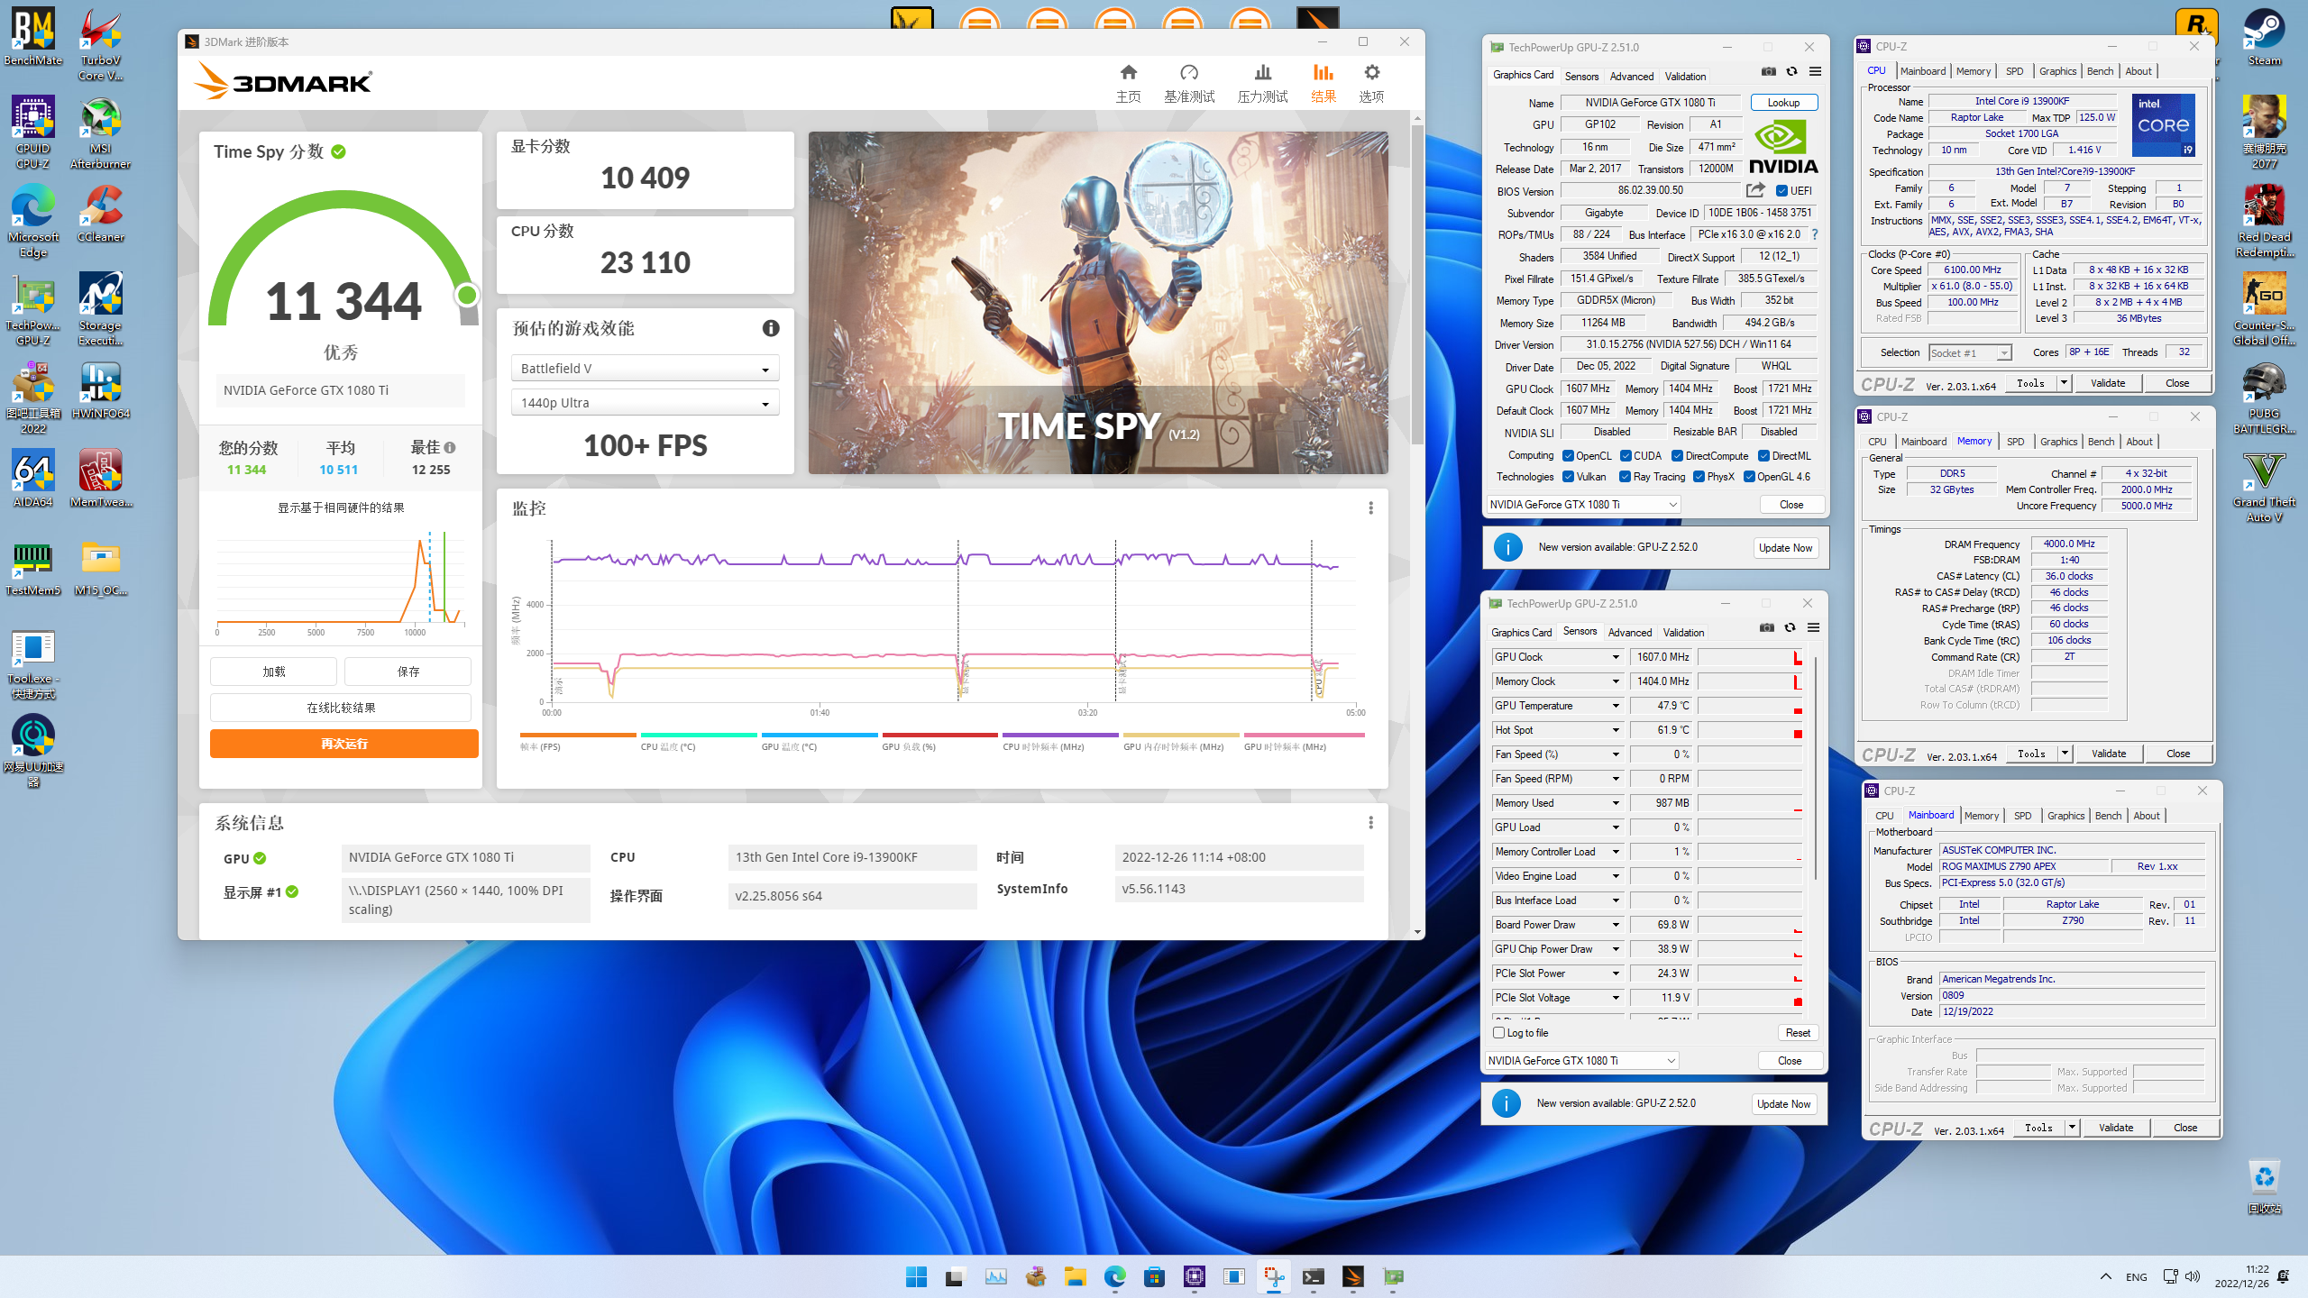The image size is (2308, 1298).
Task: Click the Windows Start button on taskbar
Action: pyautogui.click(x=916, y=1276)
